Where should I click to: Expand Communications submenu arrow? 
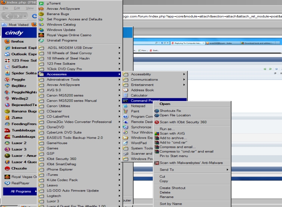click(184, 79)
